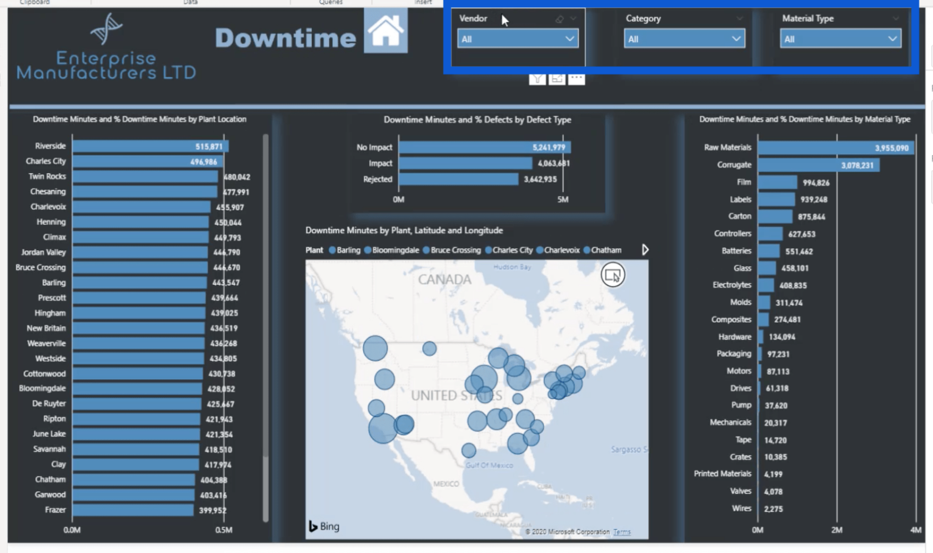Advance the Plant legend with the right arrow
933x553 pixels.
(645, 250)
